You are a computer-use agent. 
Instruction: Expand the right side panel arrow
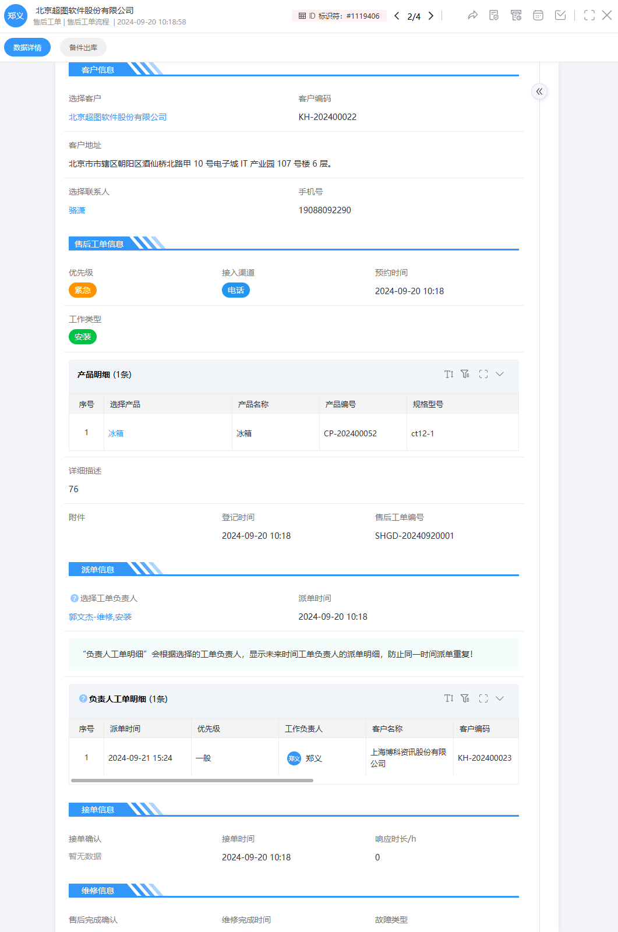(539, 91)
